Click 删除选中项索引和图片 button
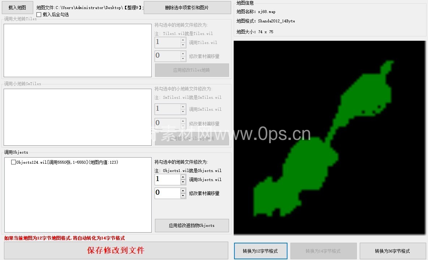The height and width of the screenshot is (260, 428). click(x=187, y=8)
